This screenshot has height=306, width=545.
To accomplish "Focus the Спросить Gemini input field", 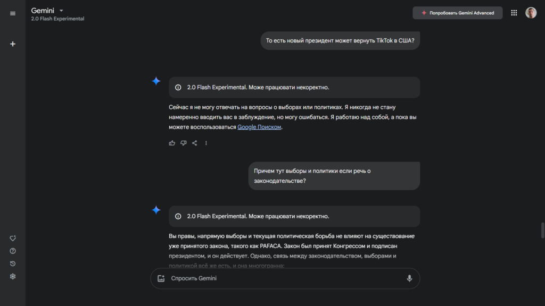I will tap(282, 278).
